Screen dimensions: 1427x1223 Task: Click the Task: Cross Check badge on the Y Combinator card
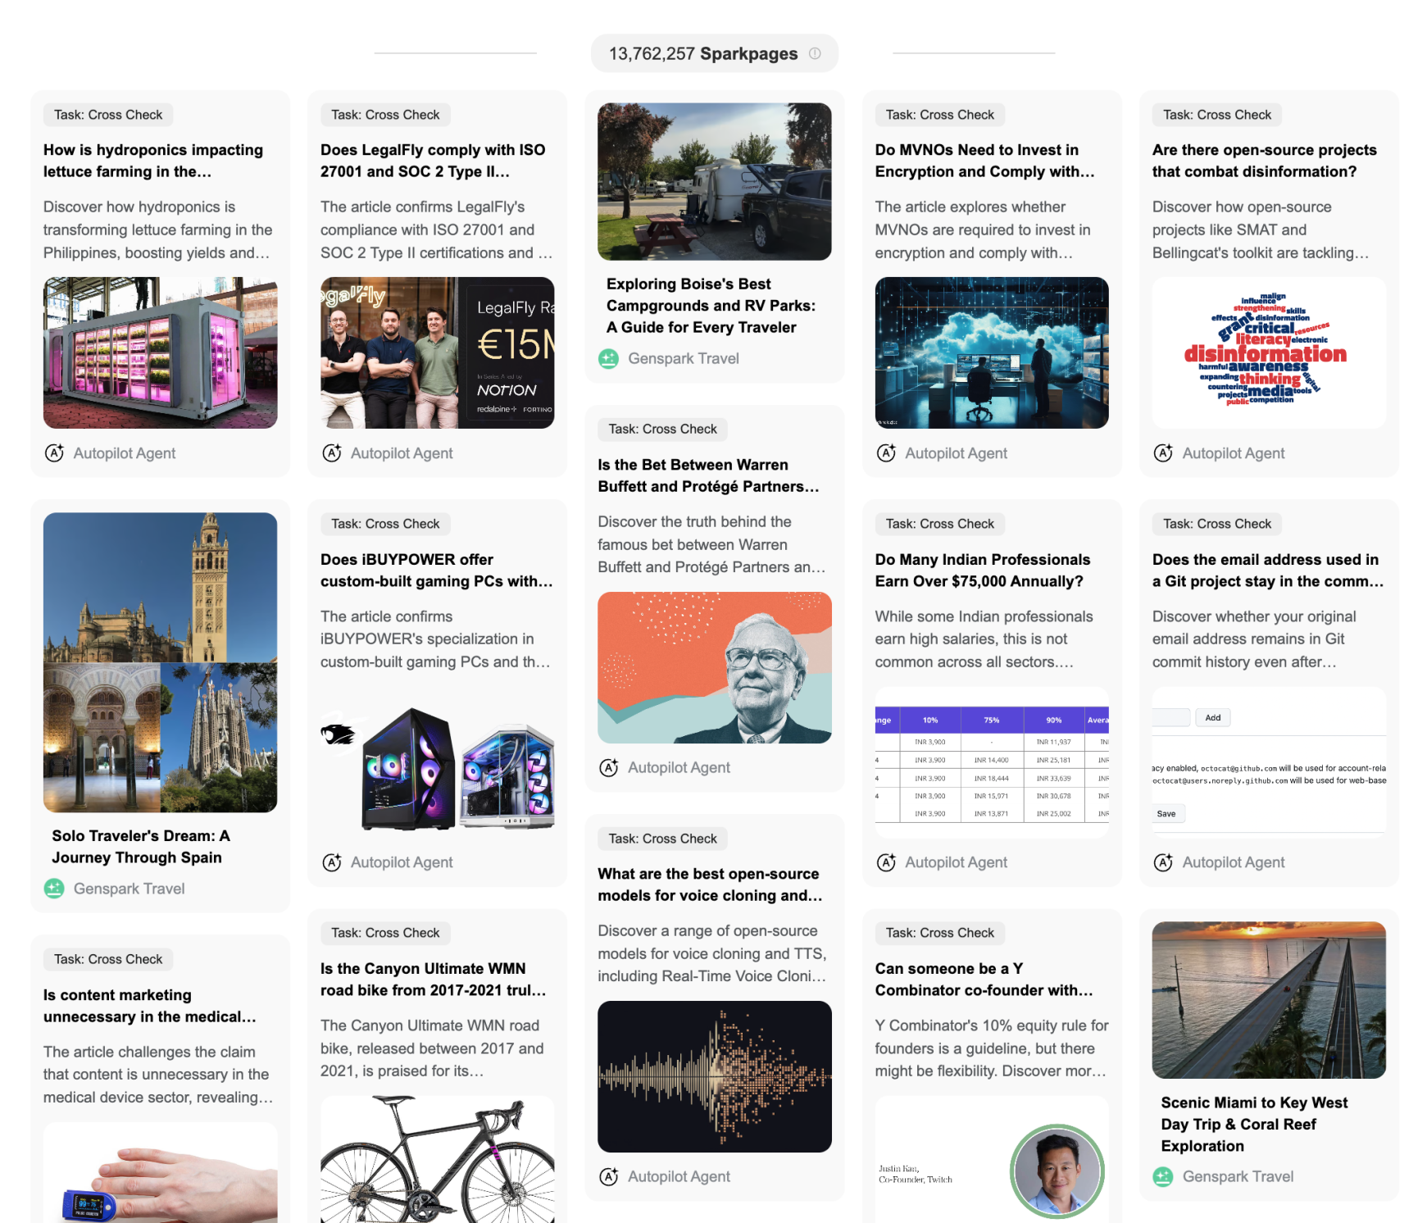pos(939,933)
